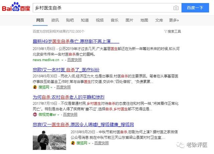The height and width of the screenshot is (154, 214).
Task: Click the search input containing 乡村医生自杀
Action: 103,8
